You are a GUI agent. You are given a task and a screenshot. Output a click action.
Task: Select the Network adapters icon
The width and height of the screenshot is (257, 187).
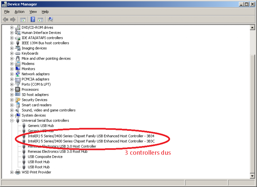click(18, 74)
